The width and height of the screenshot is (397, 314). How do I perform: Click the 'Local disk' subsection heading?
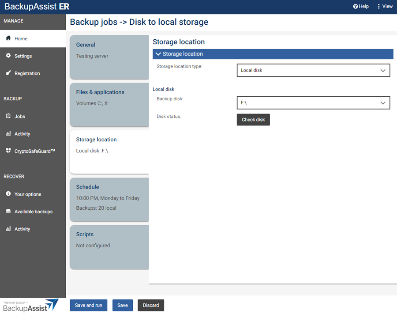point(164,89)
